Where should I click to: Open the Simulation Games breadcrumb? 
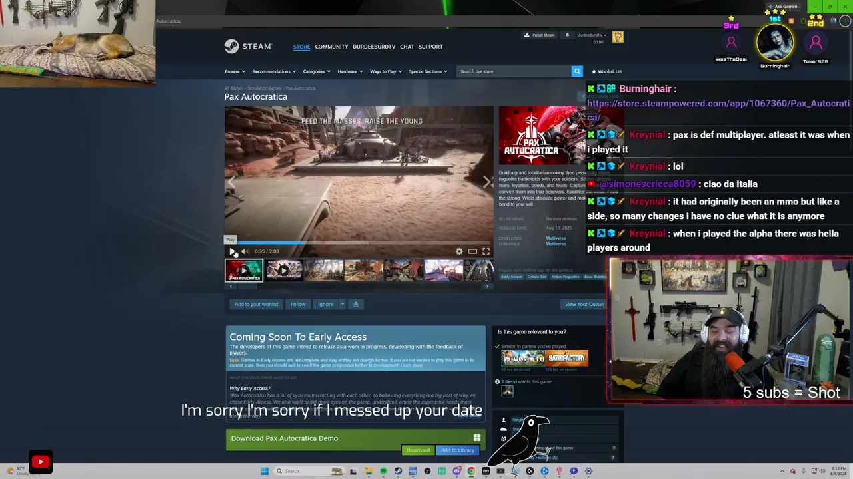265,88
